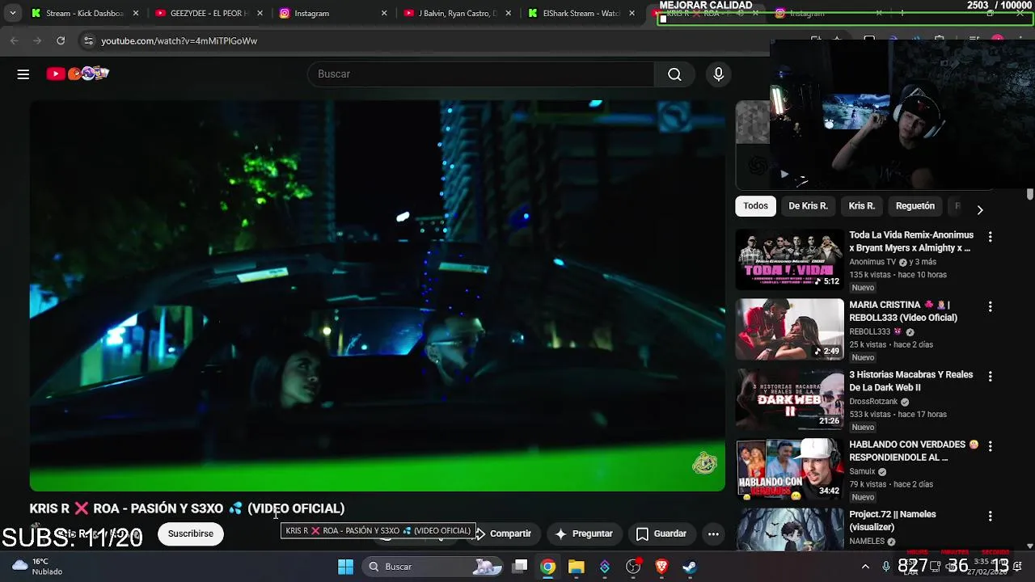Select the Kris R. filter chip

click(x=861, y=206)
